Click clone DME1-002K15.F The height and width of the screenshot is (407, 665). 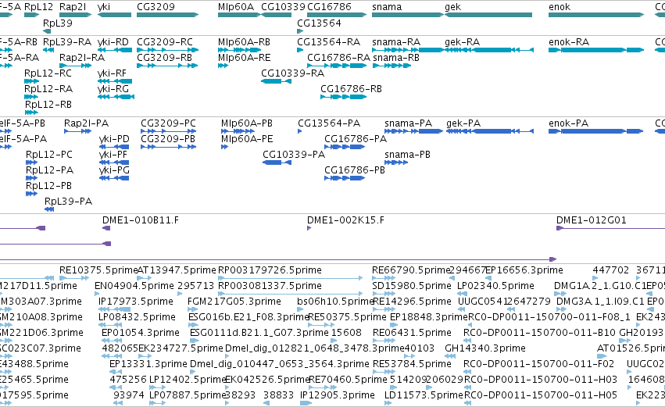345,220
